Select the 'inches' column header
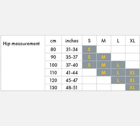This screenshot has height=126, width=140. (72, 41)
